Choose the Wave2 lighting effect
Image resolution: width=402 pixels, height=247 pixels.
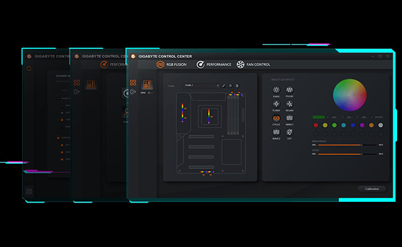point(276,132)
